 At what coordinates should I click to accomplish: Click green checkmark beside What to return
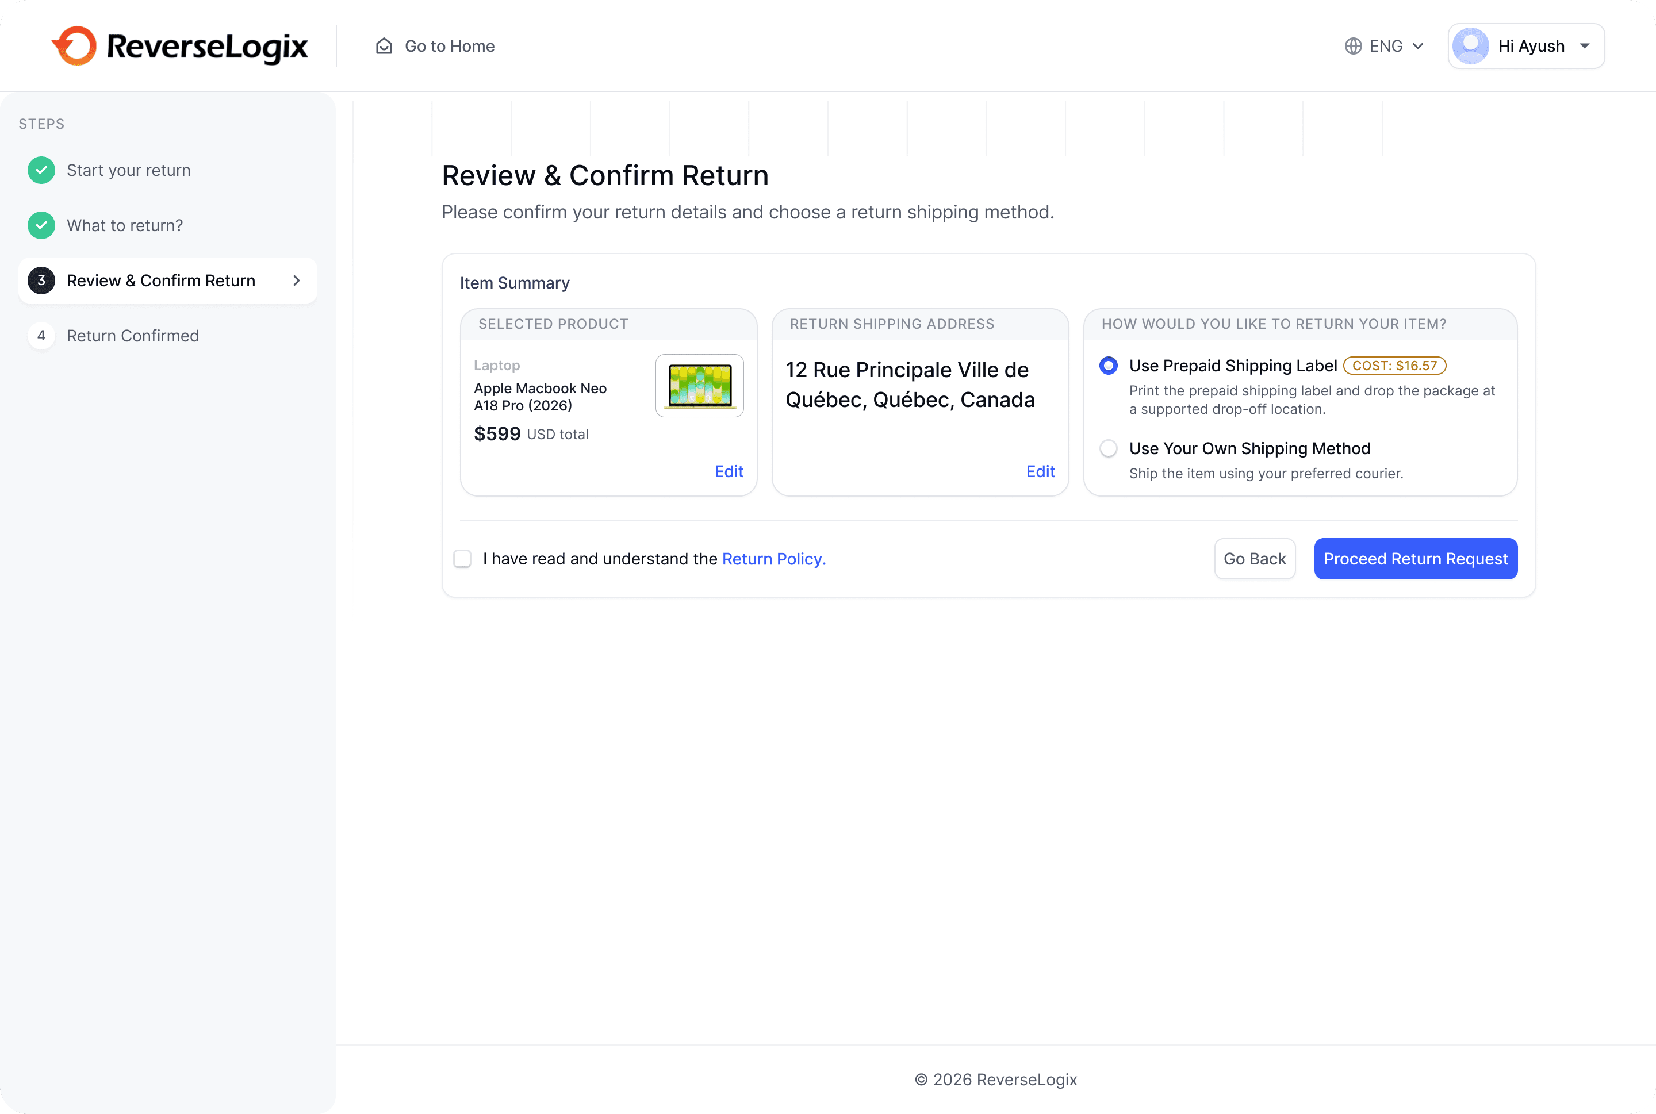coord(41,225)
